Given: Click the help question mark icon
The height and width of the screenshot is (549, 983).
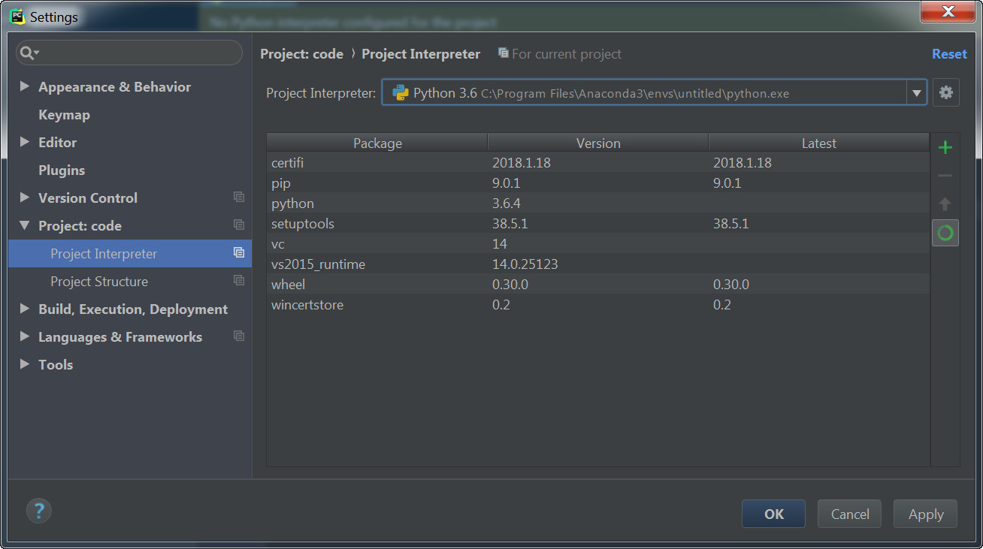Looking at the screenshot, I should tap(39, 511).
